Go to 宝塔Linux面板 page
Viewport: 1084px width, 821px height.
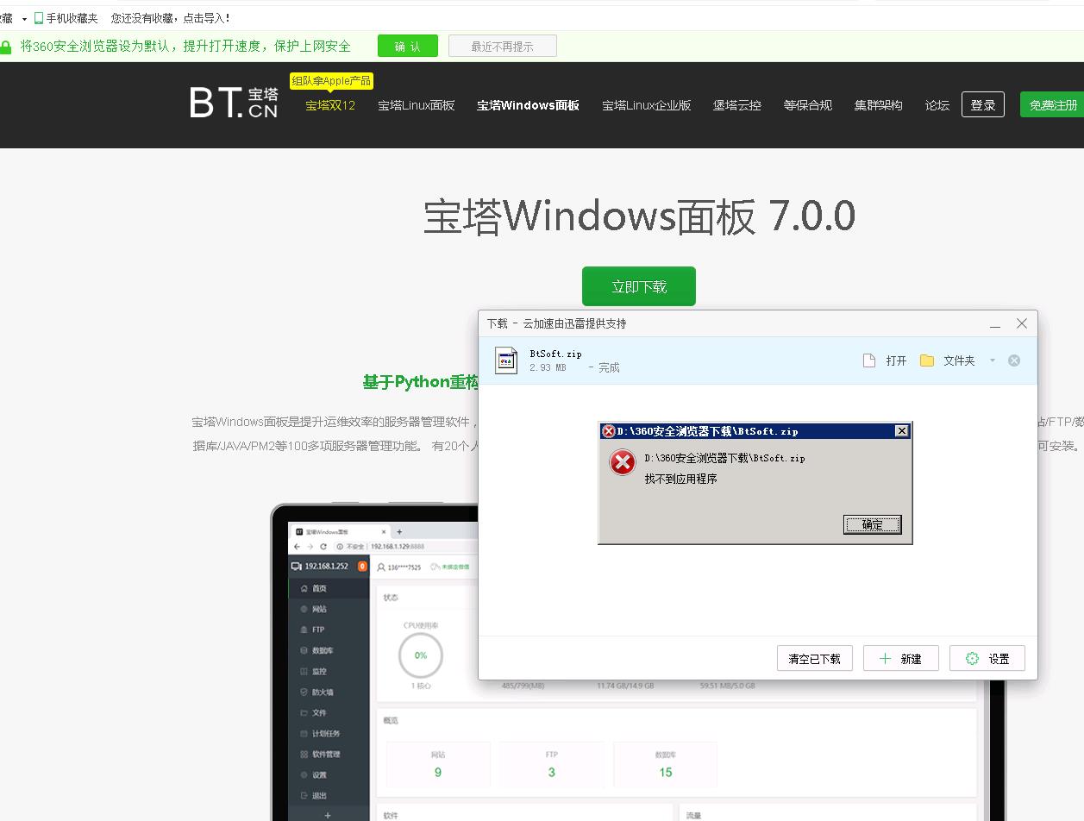(x=416, y=105)
